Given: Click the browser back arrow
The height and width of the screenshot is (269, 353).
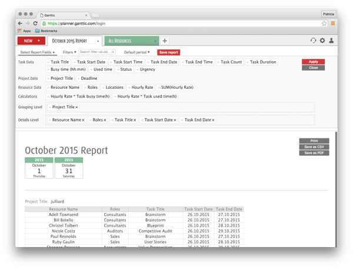Looking at the screenshot, I should [20, 23].
